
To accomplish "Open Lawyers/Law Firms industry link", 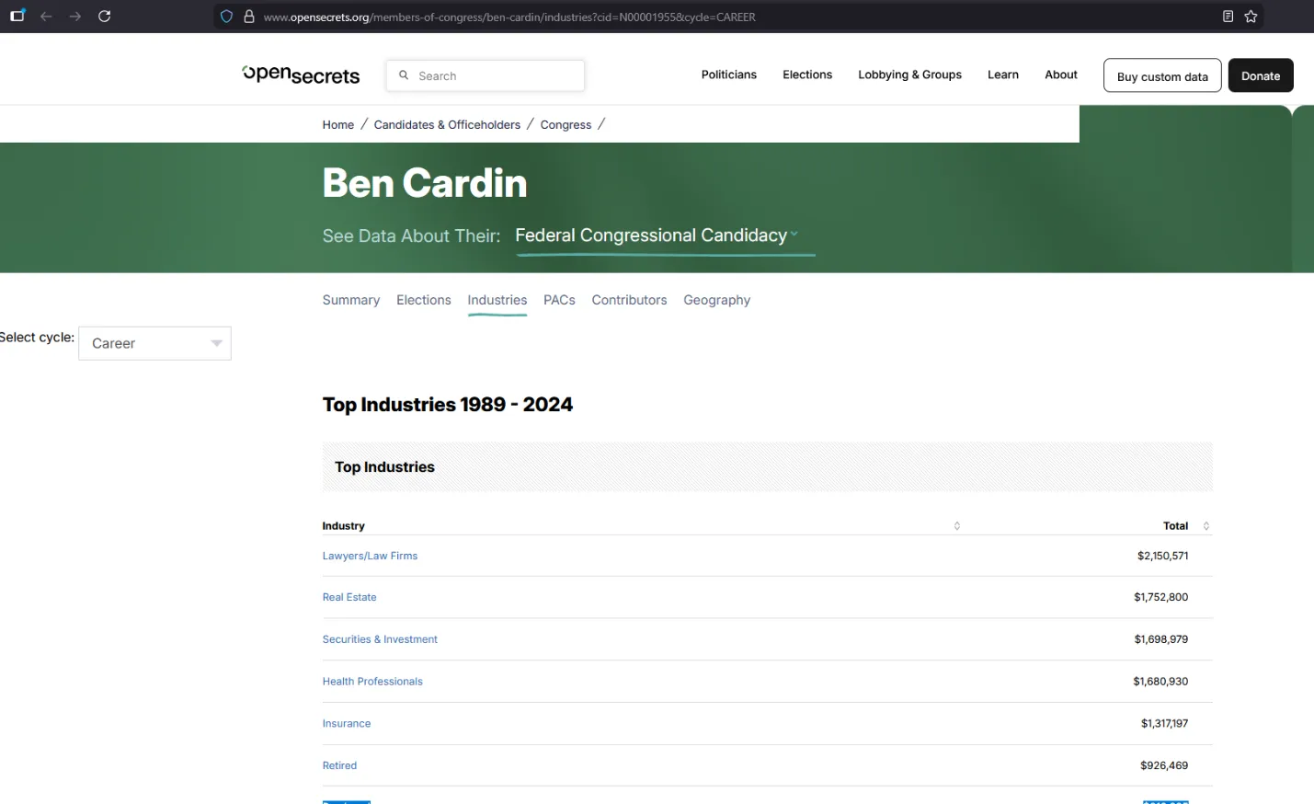I will click(x=370, y=556).
